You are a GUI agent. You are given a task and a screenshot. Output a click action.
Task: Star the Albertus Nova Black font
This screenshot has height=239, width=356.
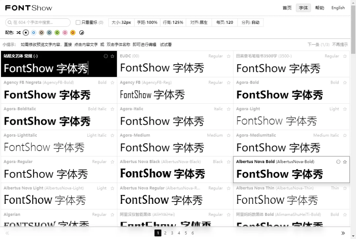coord(229,162)
